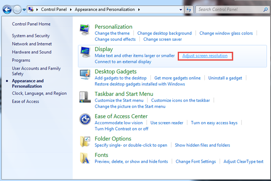Click Use screen reader
Screen dimensions: 271x181
click(167, 122)
